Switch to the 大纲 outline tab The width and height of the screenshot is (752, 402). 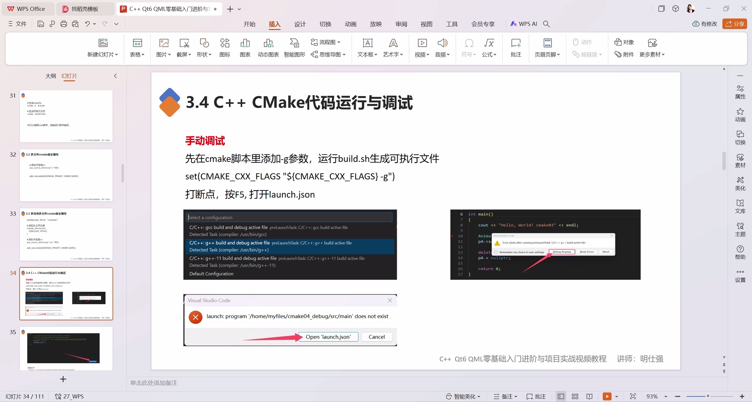click(x=51, y=76)
